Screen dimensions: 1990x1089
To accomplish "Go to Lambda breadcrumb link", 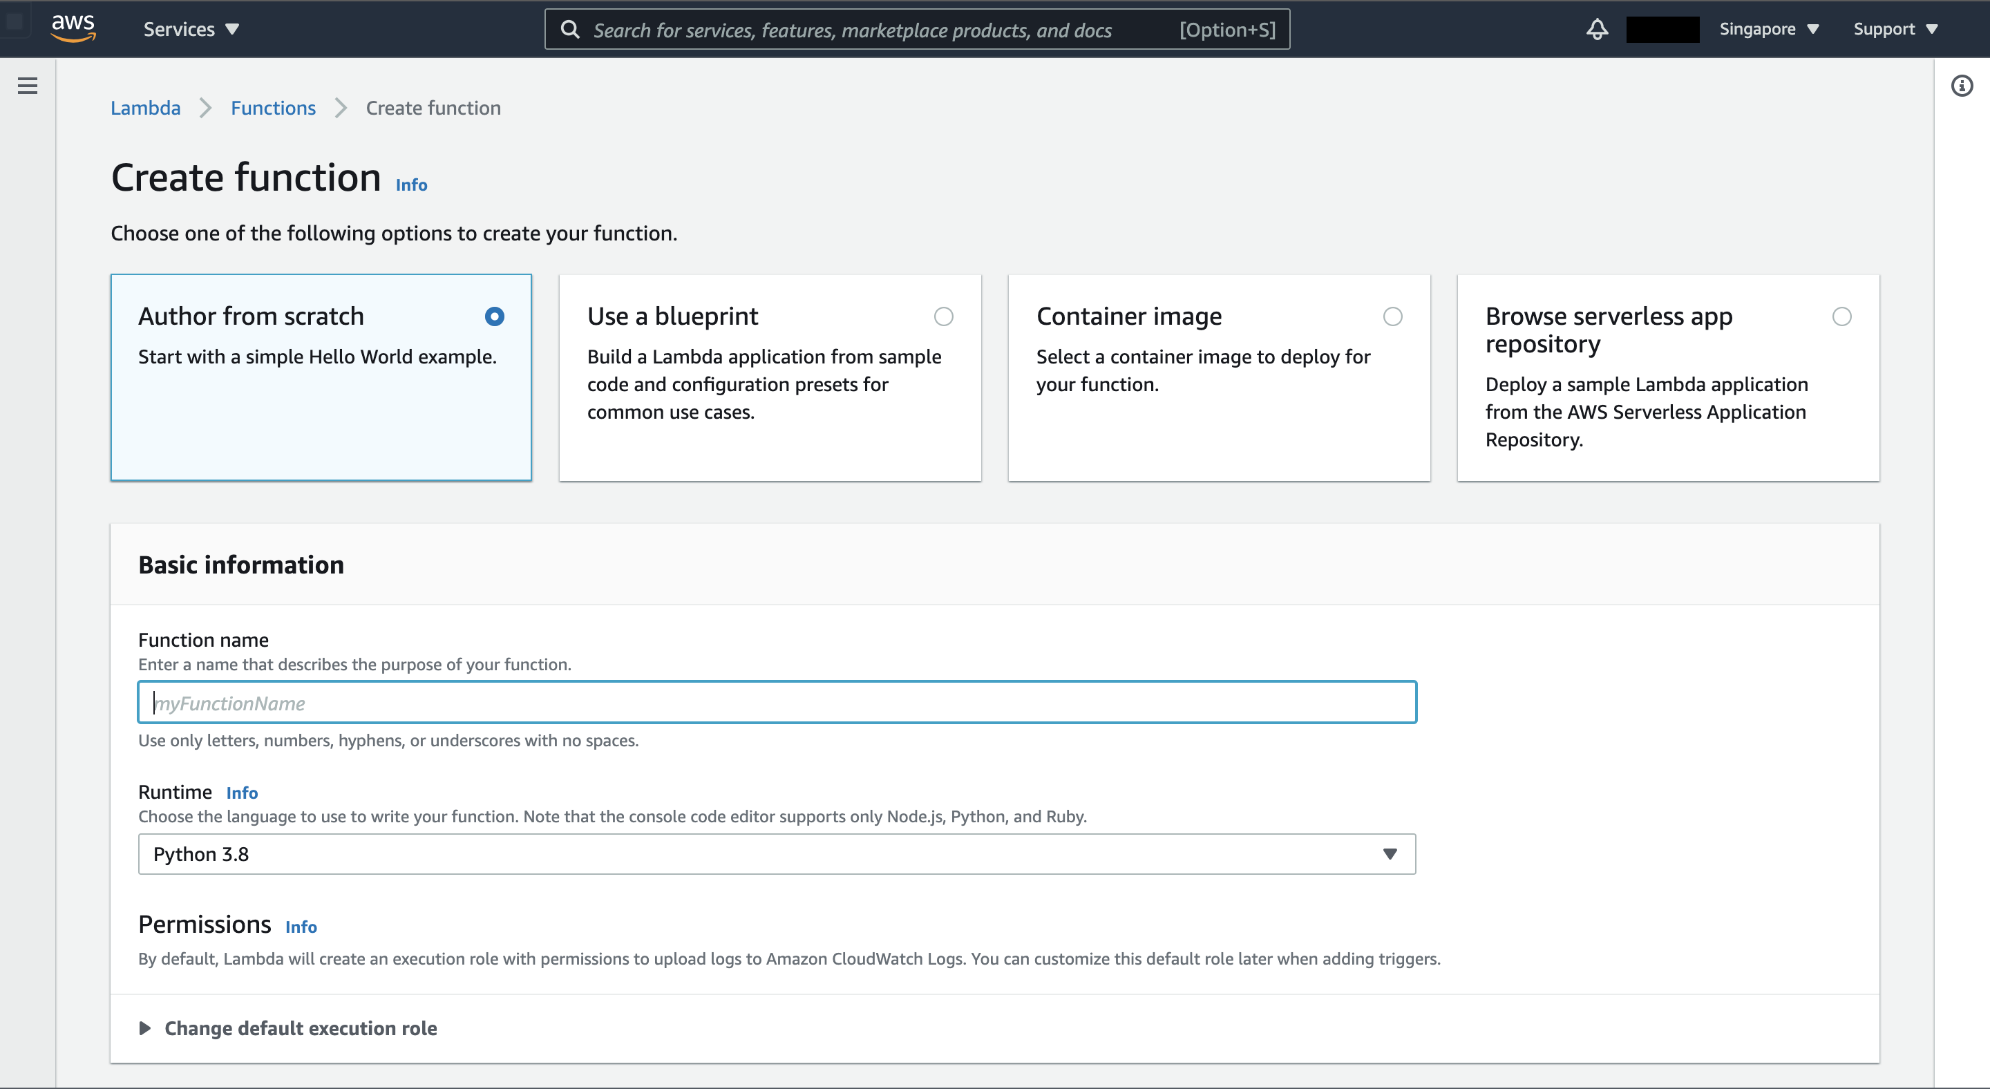I will pos(145,108).
